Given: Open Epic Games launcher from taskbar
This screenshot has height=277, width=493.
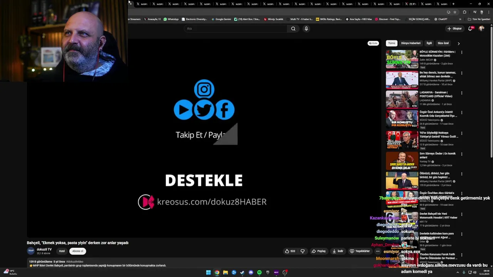Looking at the screenshot, I should (268, 272).
